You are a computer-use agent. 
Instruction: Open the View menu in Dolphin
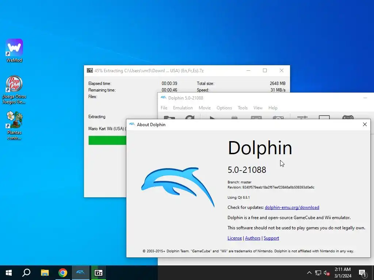[x=258, y=108]
